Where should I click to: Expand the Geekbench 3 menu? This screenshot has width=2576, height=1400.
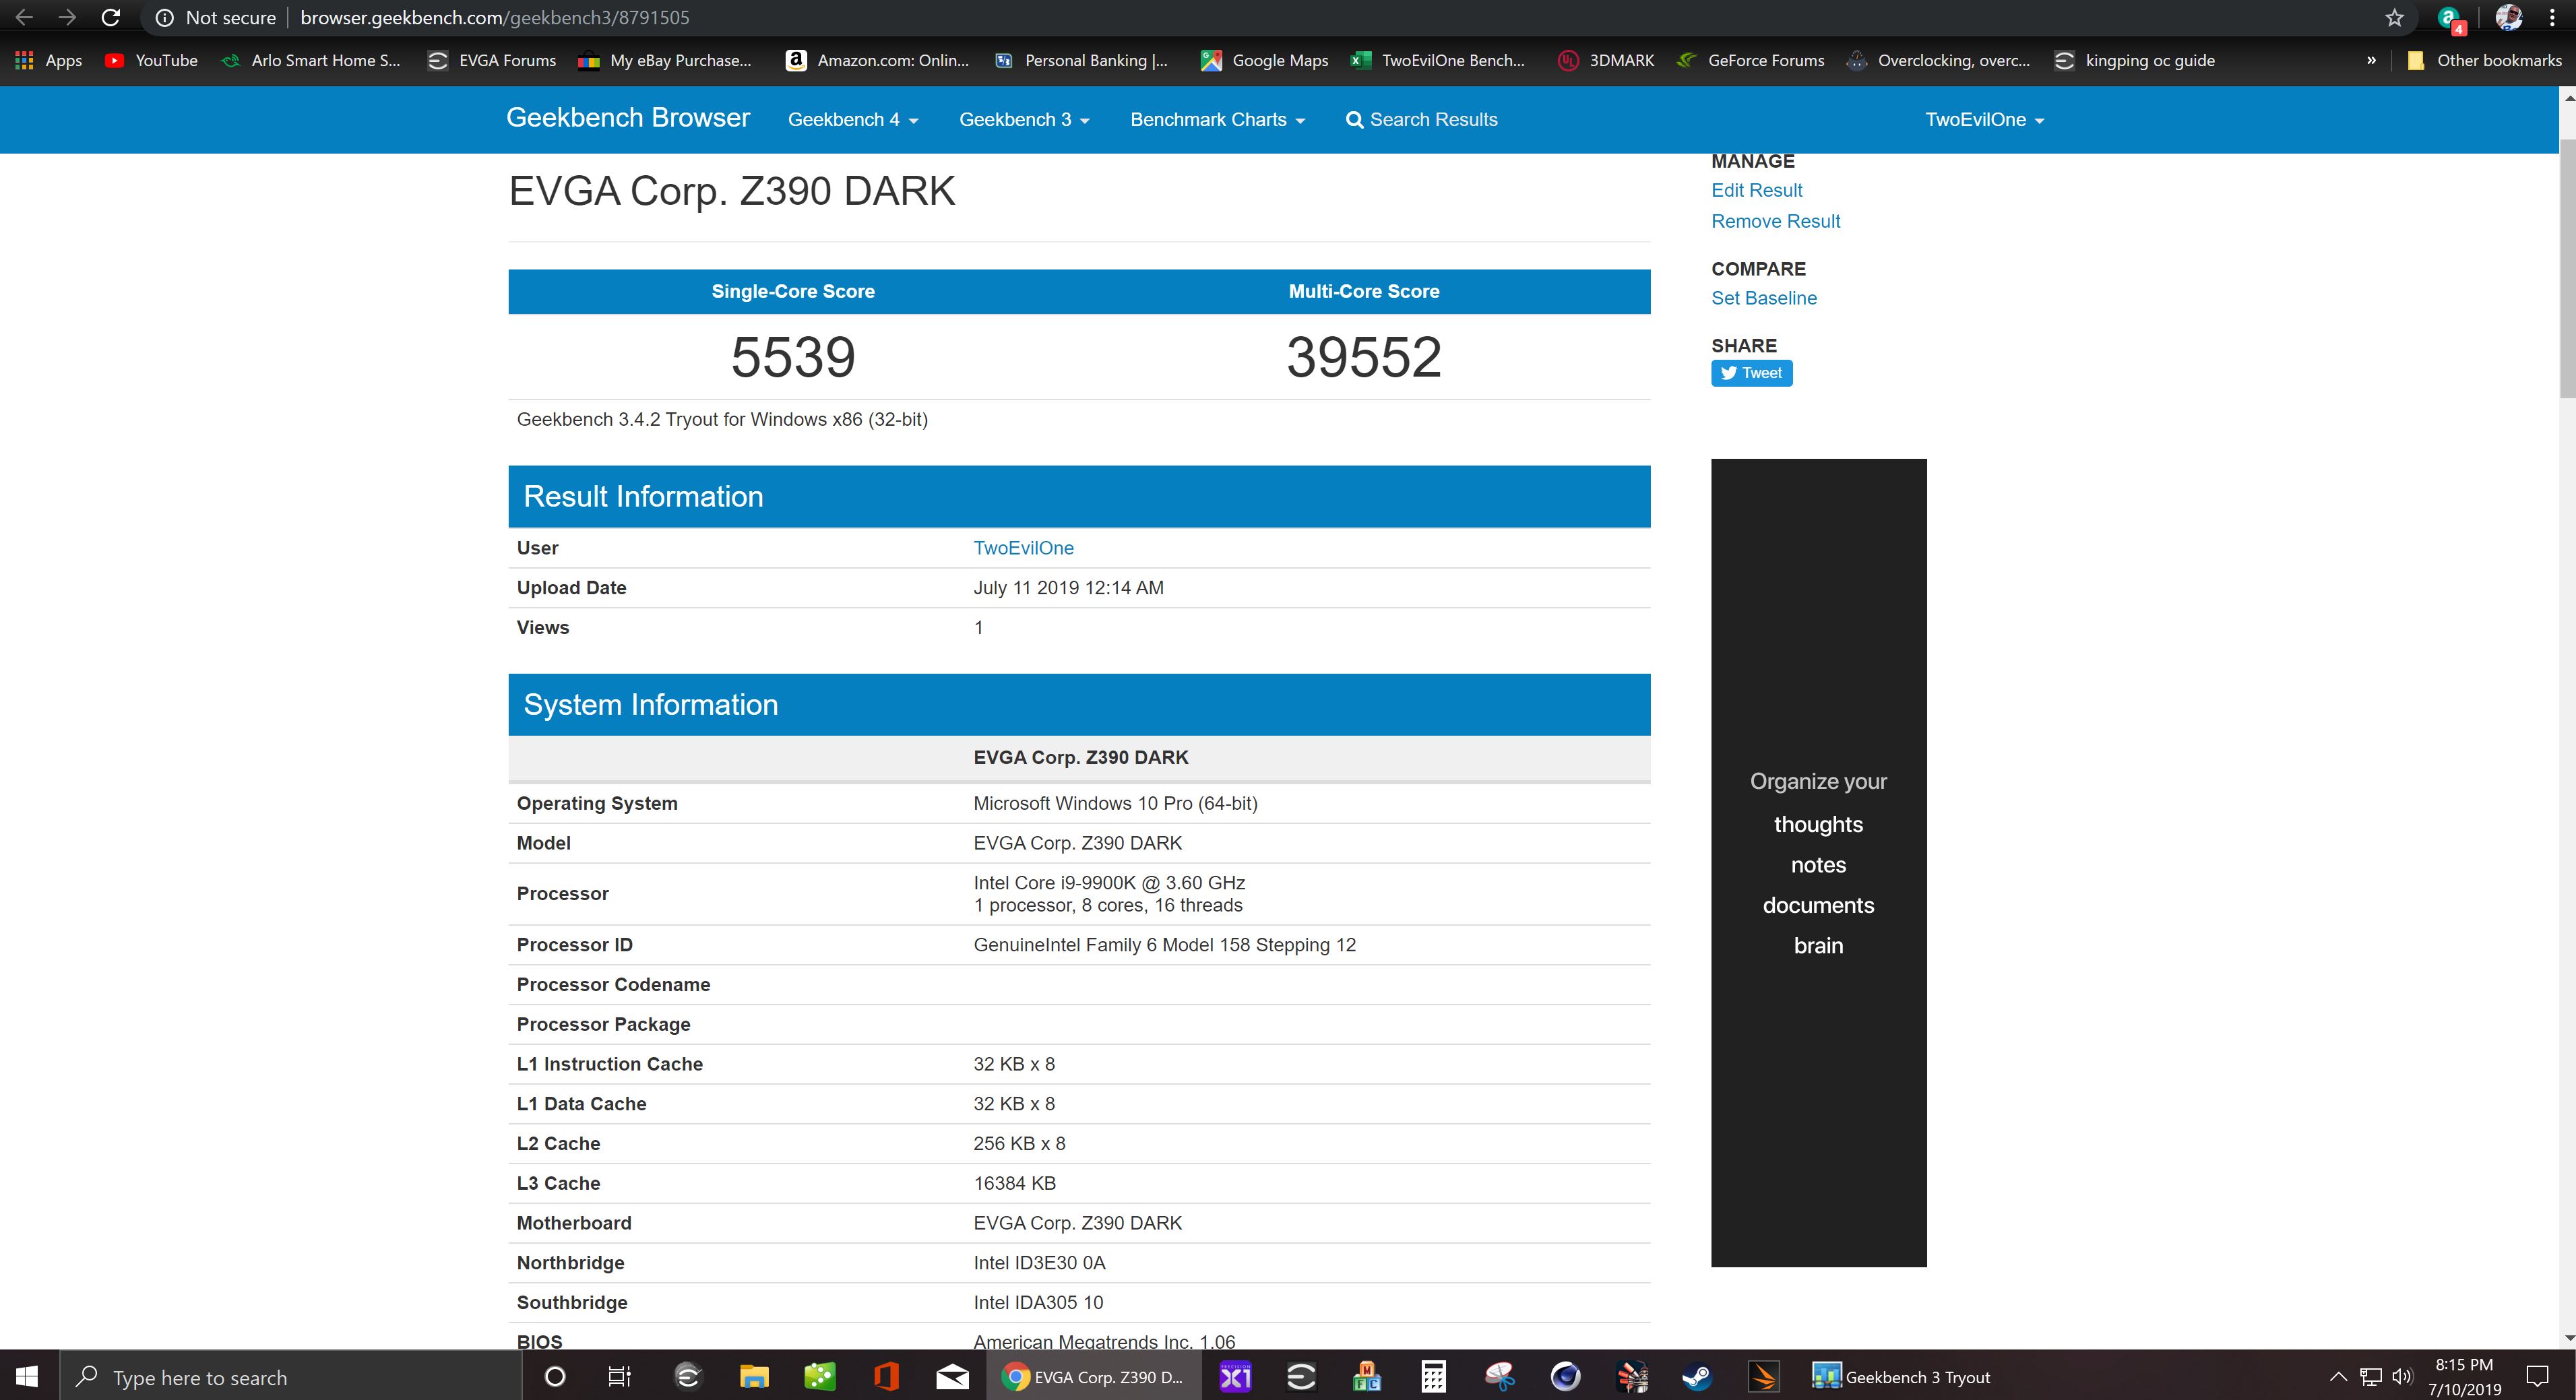pyautogui.click(x=1024, y=120)
